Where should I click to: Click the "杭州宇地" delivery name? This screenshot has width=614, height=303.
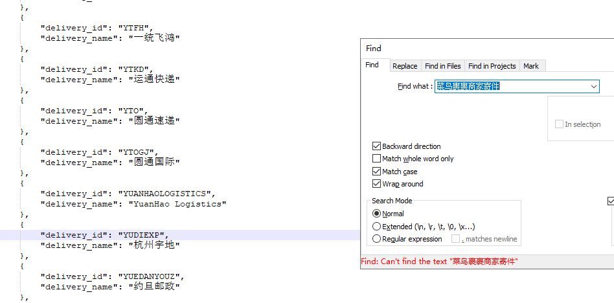pyautogui.click(x=154, y=245)
